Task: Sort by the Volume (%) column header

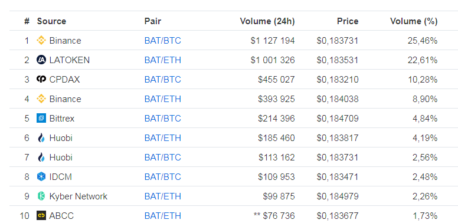Action: [414, 21]
